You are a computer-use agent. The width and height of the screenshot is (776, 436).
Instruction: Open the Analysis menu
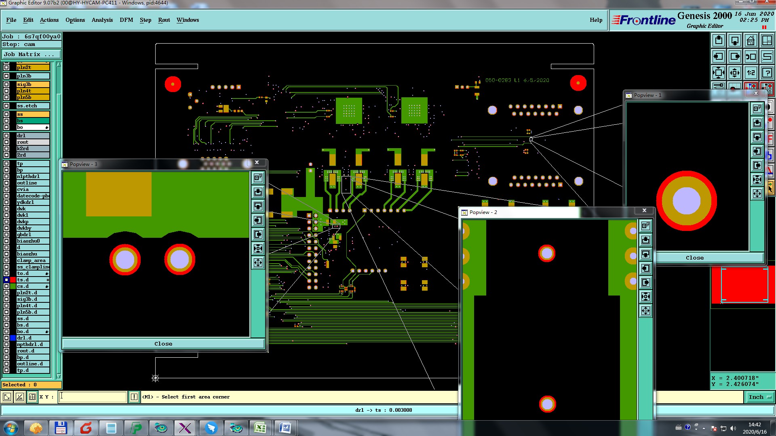(x=102, y=20)
